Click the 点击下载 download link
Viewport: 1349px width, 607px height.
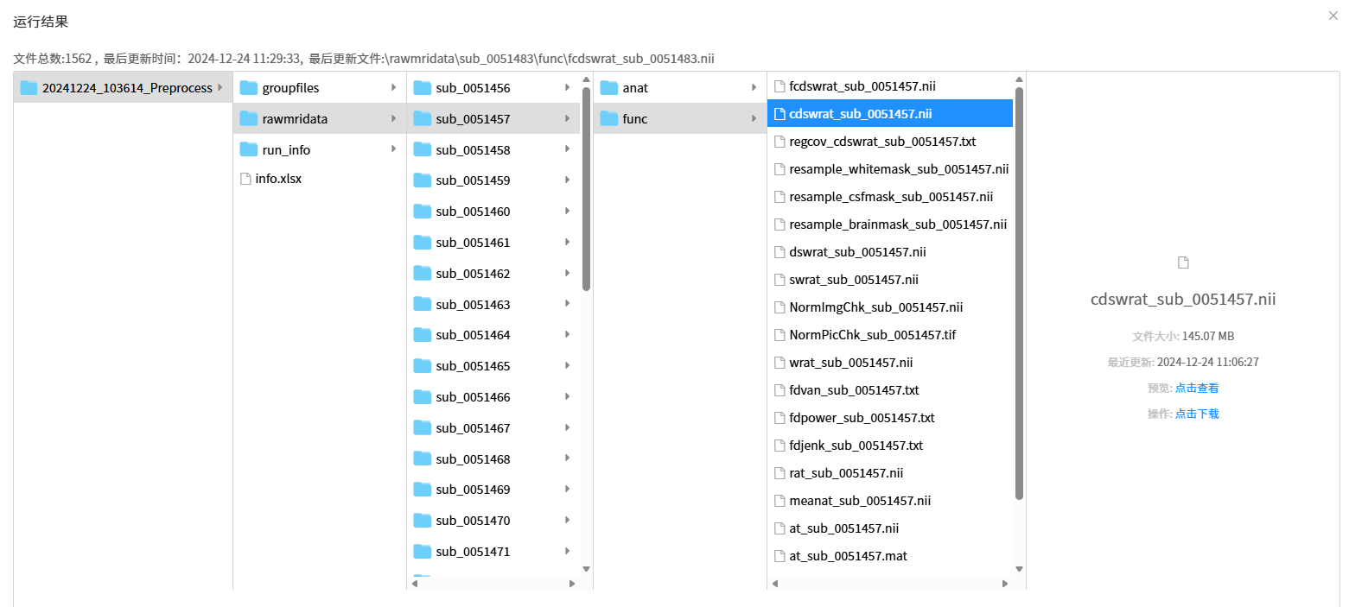tap(1196, 414)
